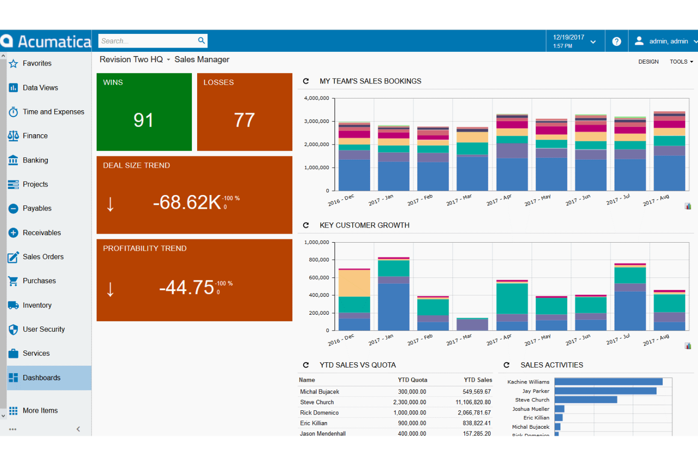
Task: Select the Rick Domenico table row
Action: click(395, 413)
